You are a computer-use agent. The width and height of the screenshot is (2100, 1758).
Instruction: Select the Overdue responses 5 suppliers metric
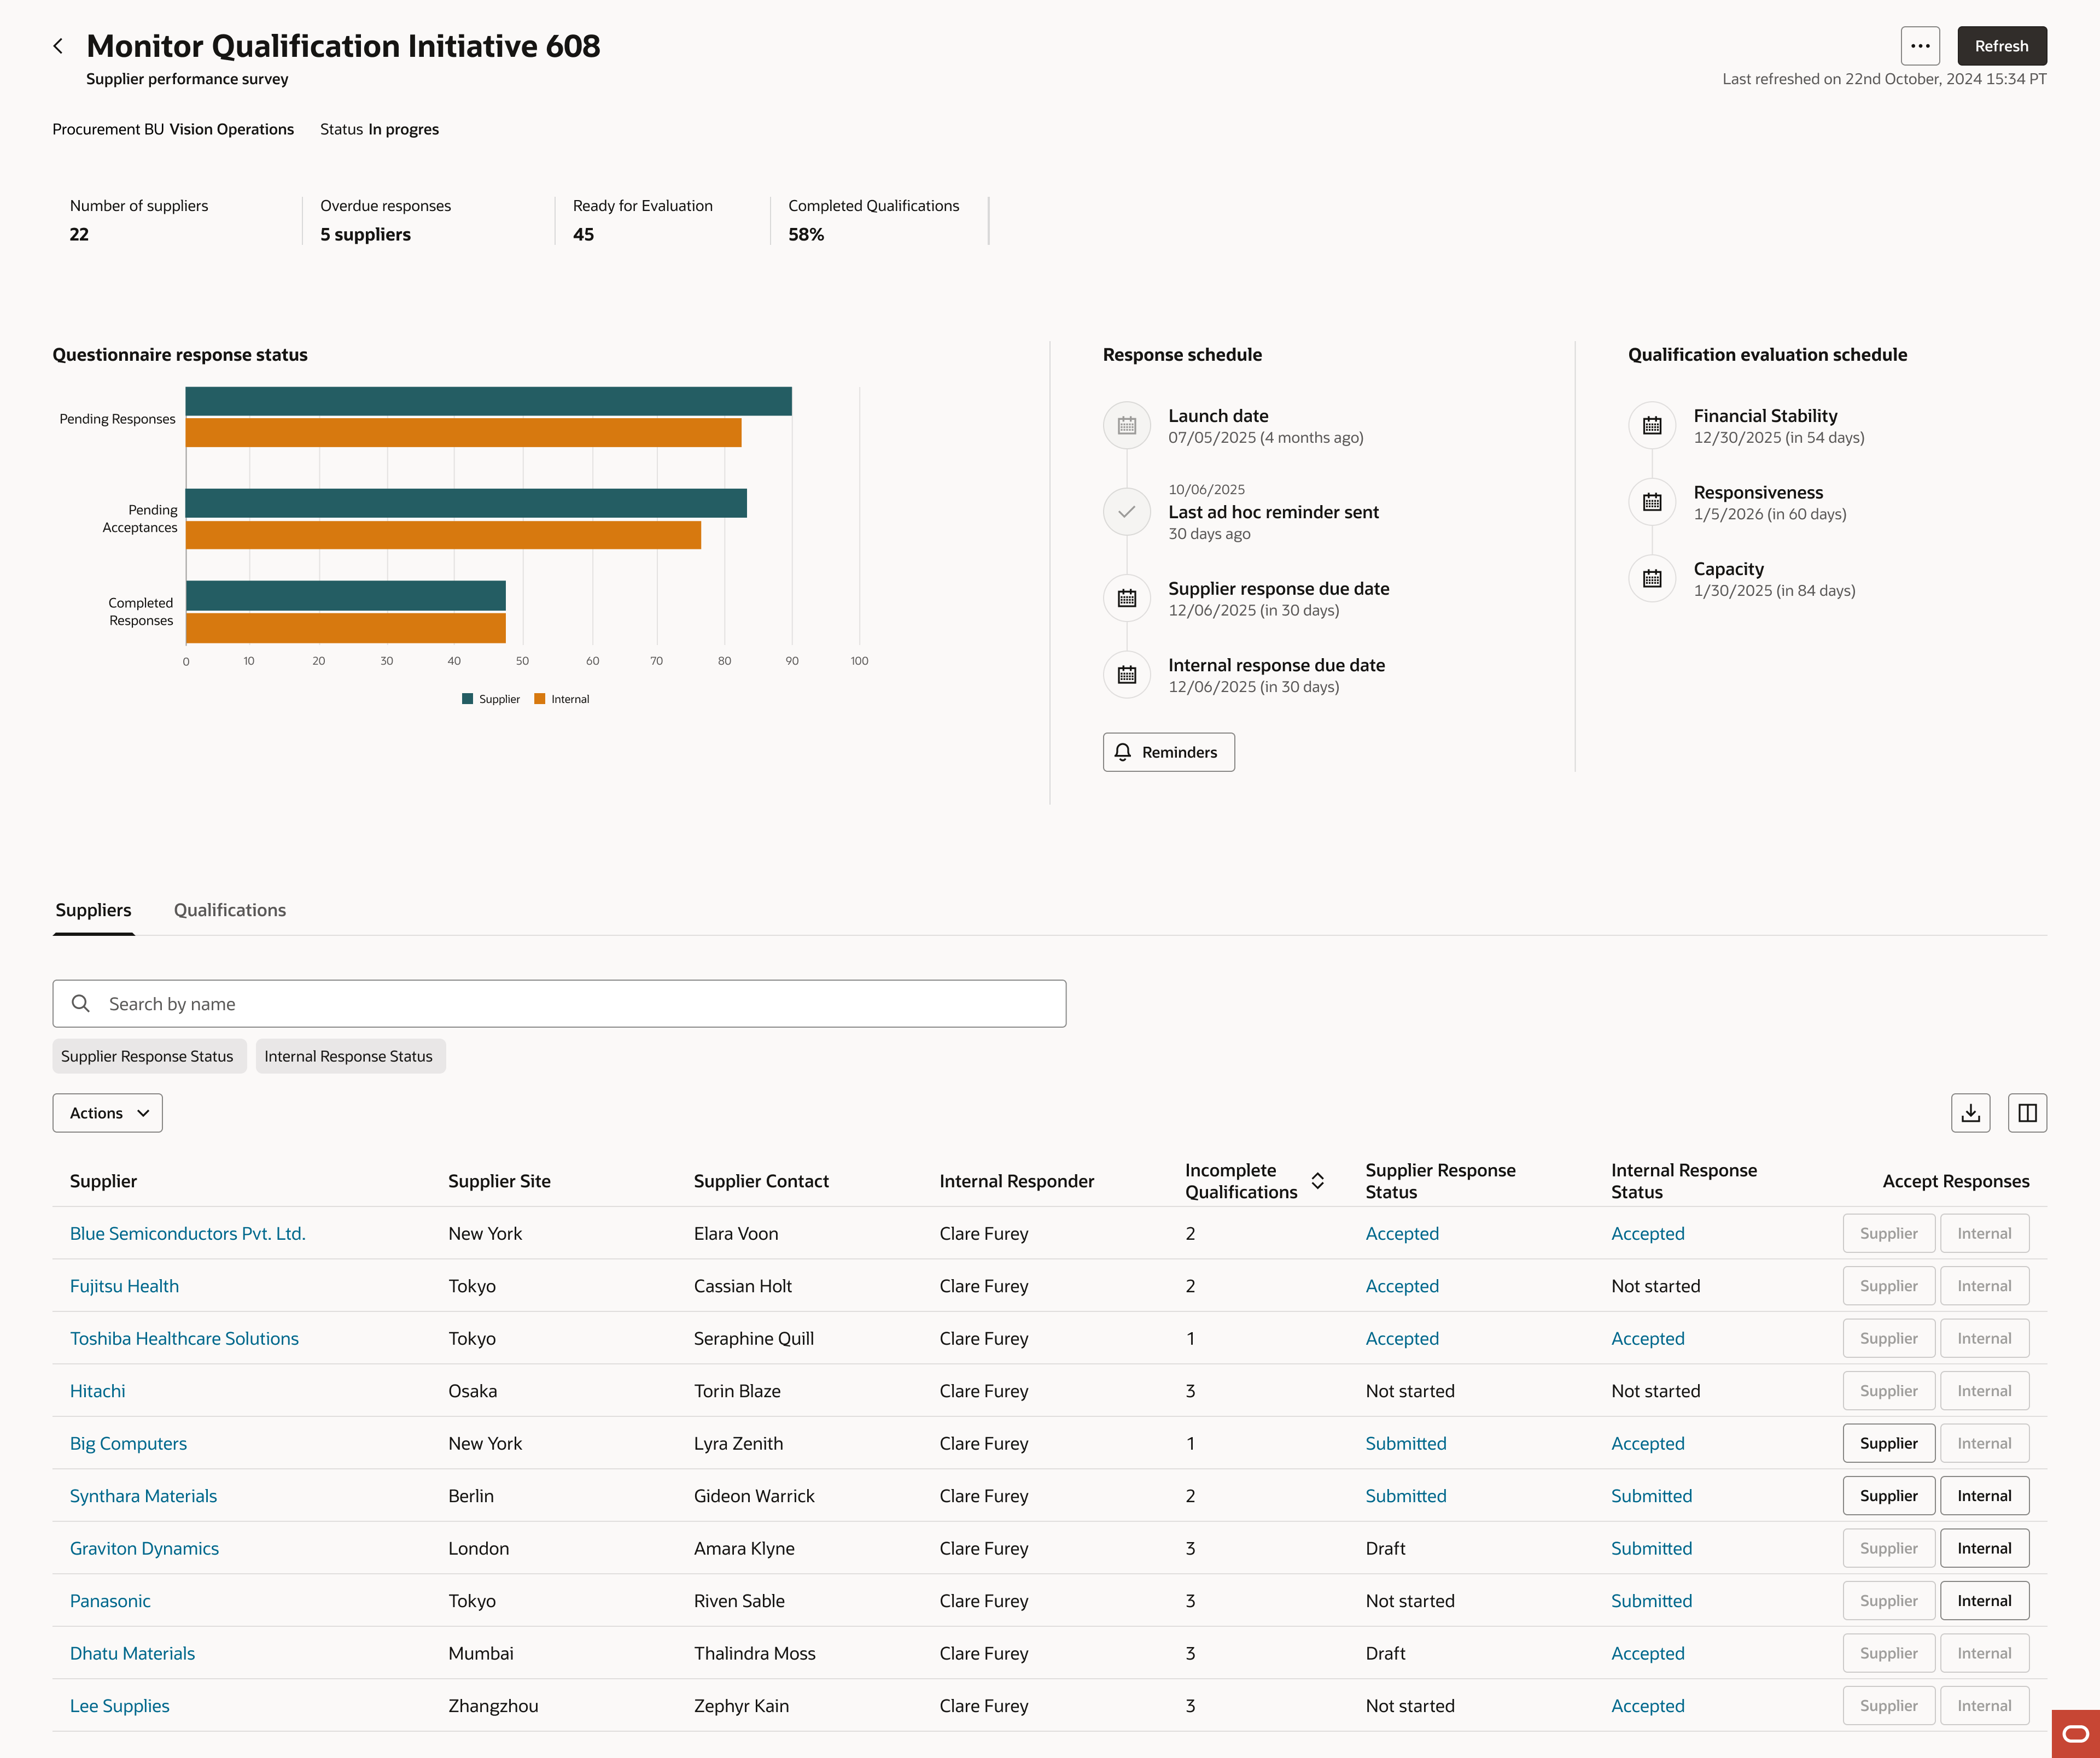coord(385,220)
